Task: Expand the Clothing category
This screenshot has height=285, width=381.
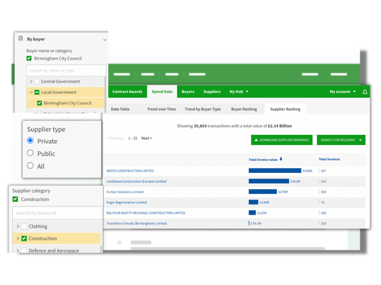Action: point(18,226)
